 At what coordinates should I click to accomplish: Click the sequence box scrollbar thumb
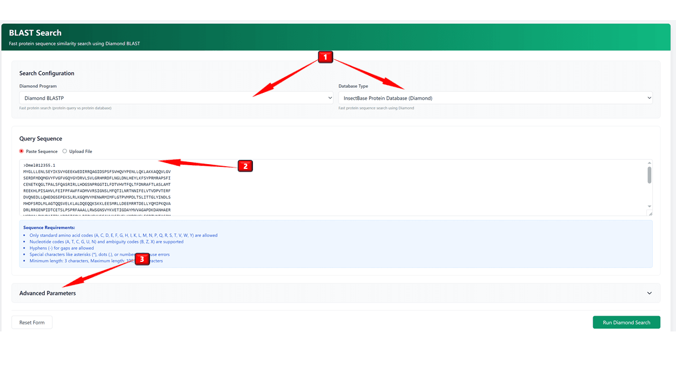(x=649, y=175)
